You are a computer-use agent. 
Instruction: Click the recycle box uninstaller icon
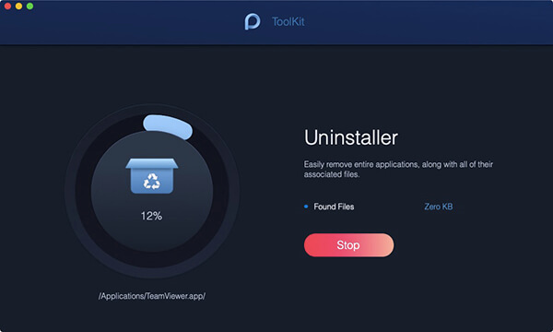(152, 176)
